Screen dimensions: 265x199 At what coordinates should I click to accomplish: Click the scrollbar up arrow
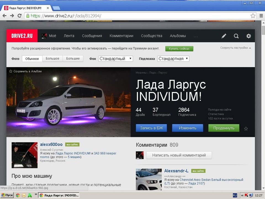click(263, 22)
